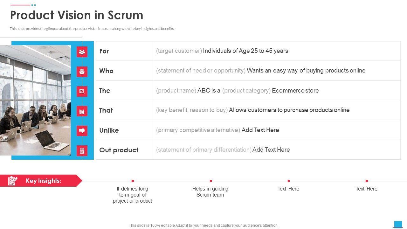The image size is (407, 229).
Task: Click the 'Ecommerce store' text in The row
Action: pyautogui.click(x=295, y=91)
